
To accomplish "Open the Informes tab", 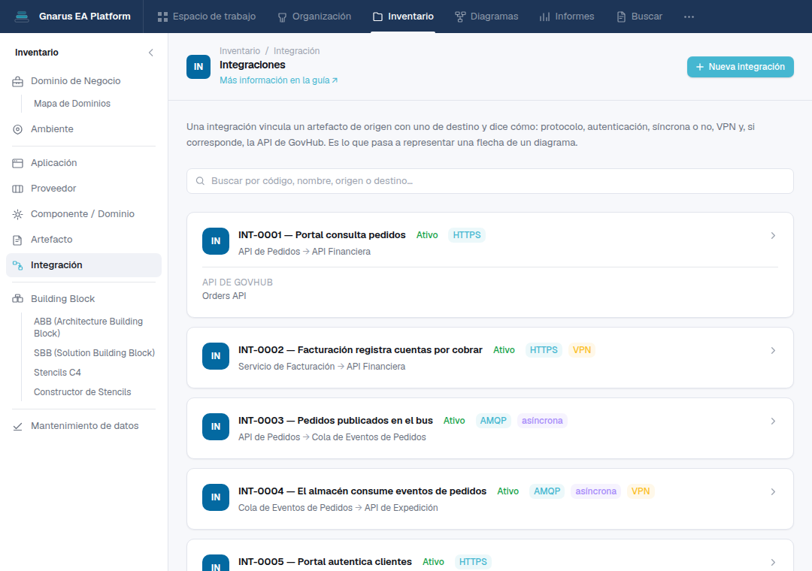I will point(567,17).
